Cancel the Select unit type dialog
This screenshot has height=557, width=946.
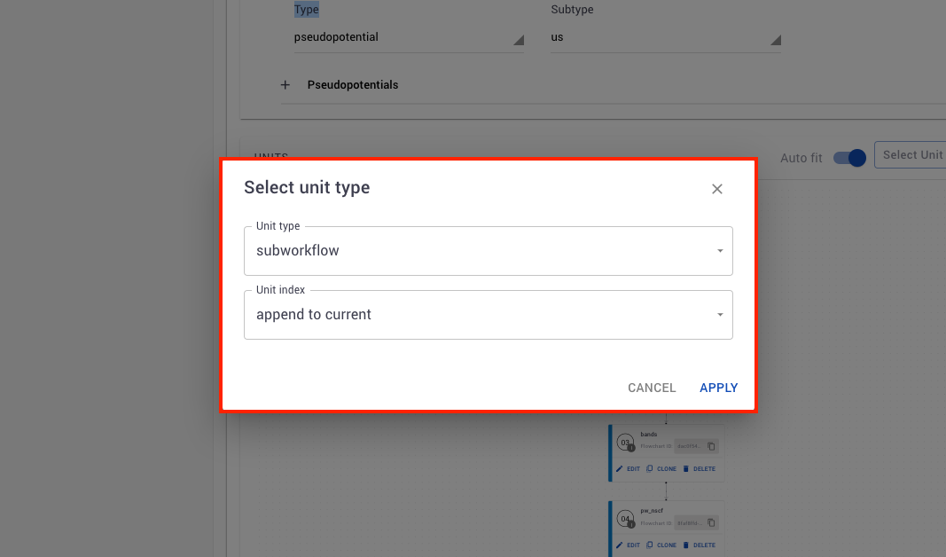[x=652, y=388]
